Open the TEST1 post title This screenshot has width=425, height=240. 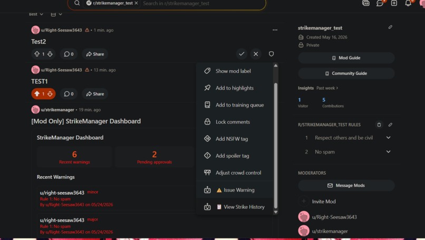click(40, 81)
